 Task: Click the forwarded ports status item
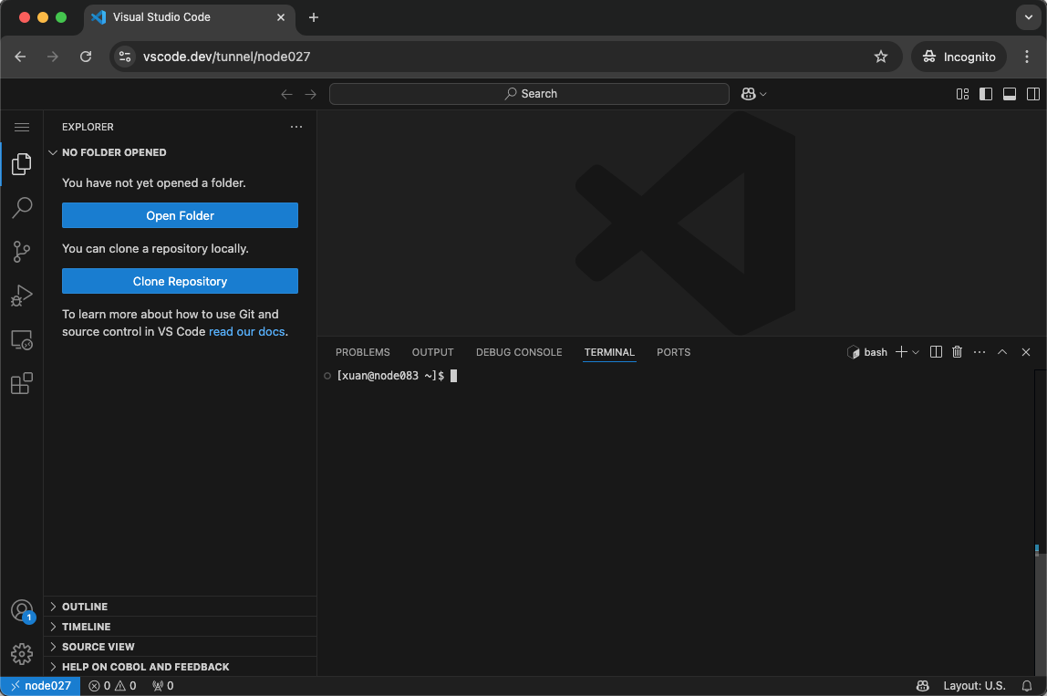(163, 686)
